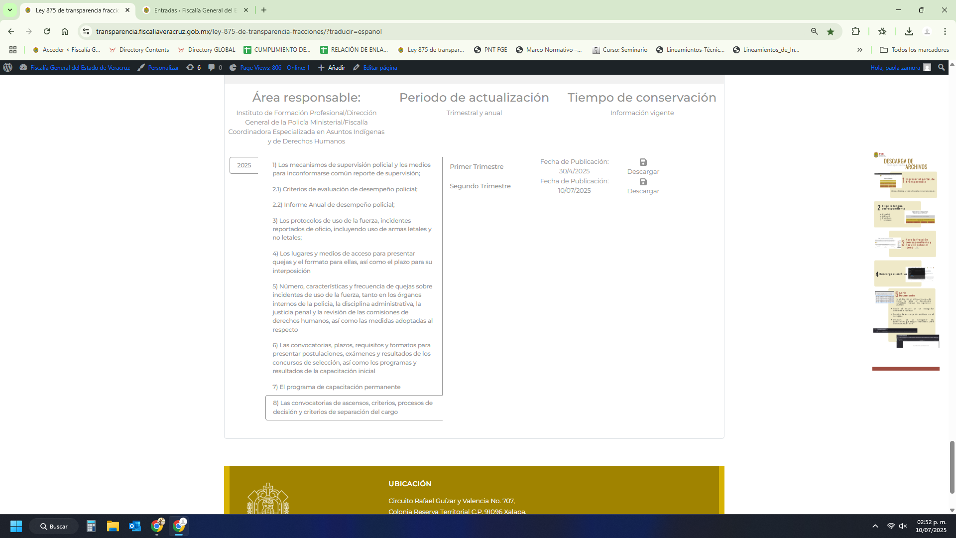Click the browser reload button

click(x=47, y=31)
